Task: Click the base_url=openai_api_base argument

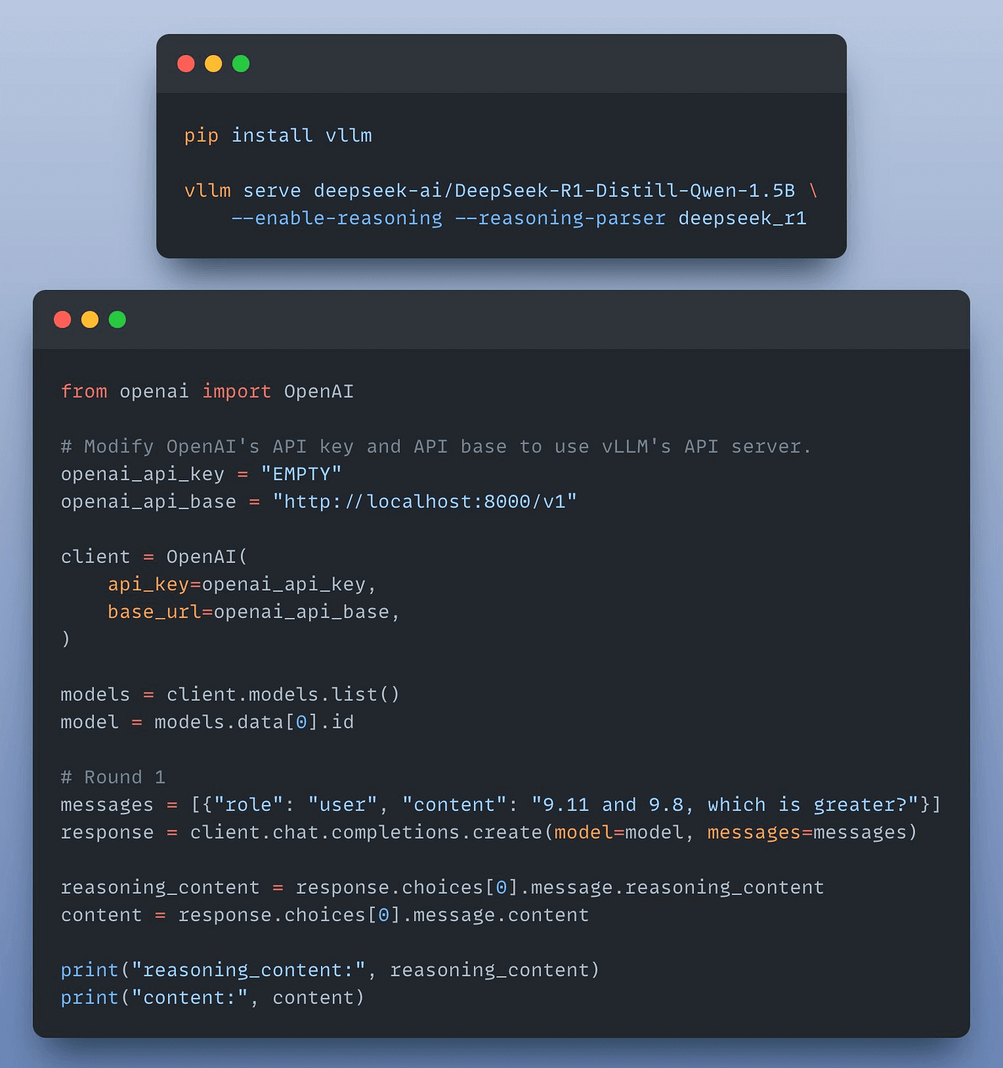Action: coord(253,612)
